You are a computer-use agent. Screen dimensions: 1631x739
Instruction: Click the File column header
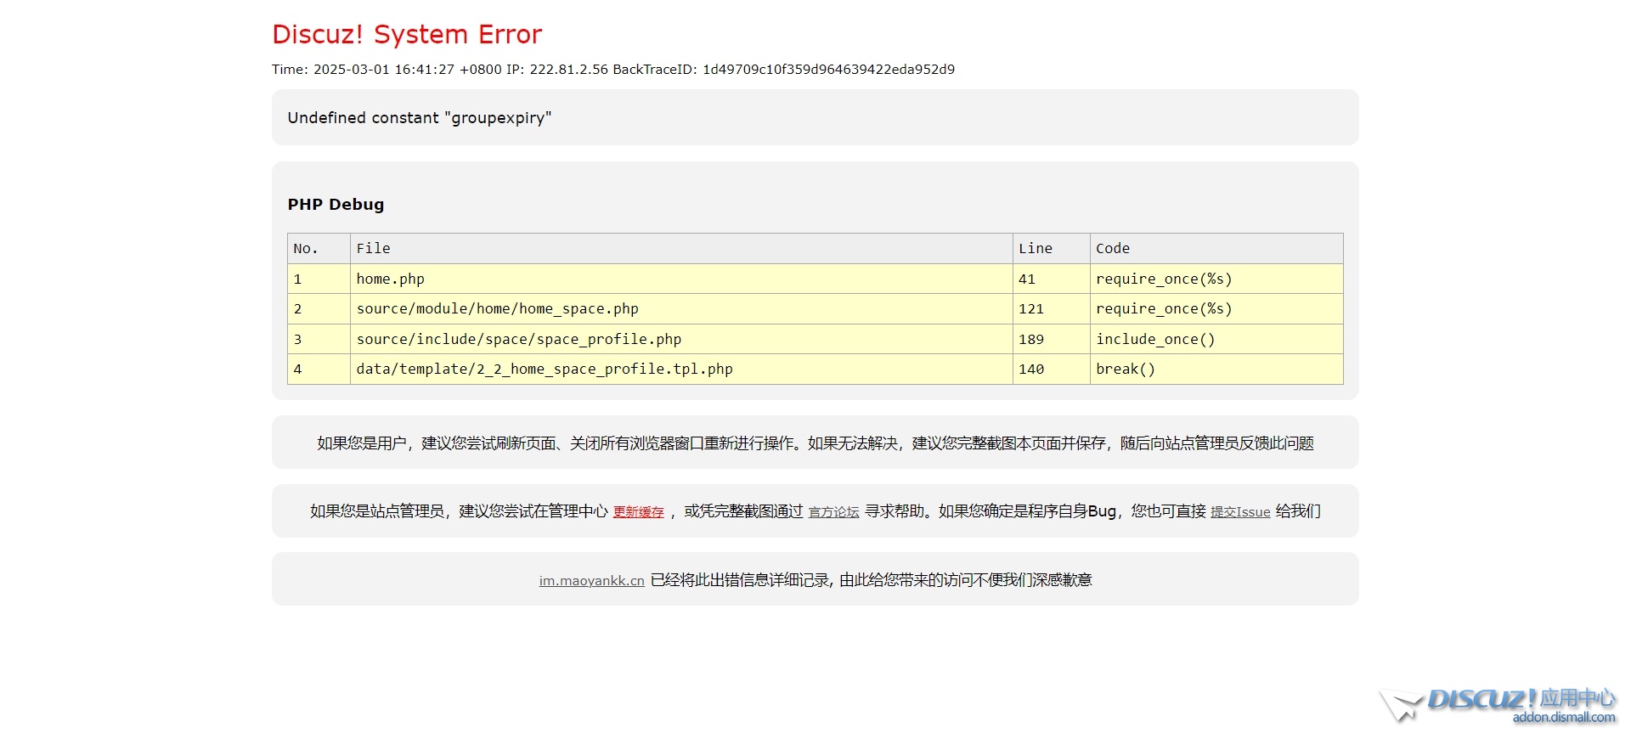pos(681,248)
